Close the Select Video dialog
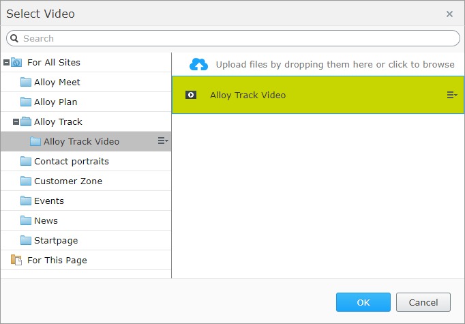 point(449,14)
